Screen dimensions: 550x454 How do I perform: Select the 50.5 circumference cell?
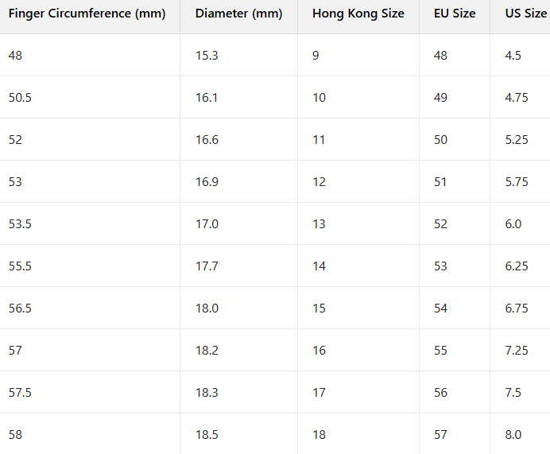pyautogui.click(x=21, y=98)
